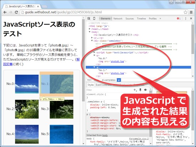Screen dimensions: 196x147
Task: Click the Inherited from body link
Action: 105,135
